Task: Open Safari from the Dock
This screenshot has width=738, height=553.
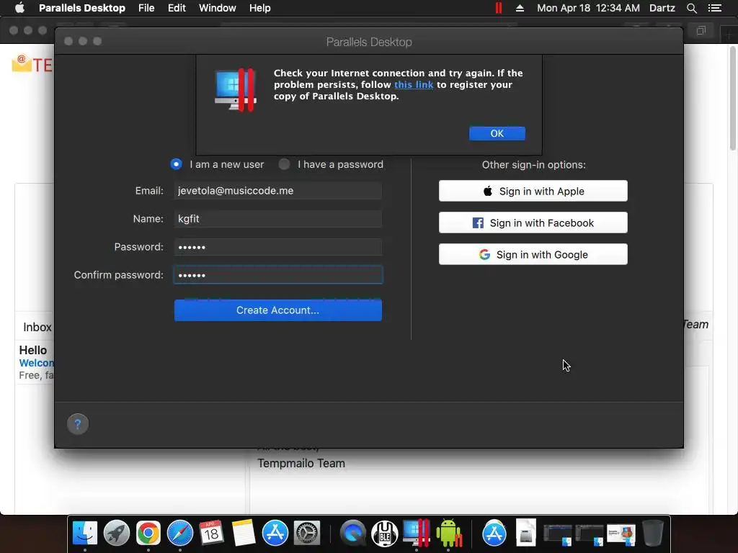Action: pyautogui.click(x=179, y=534)
